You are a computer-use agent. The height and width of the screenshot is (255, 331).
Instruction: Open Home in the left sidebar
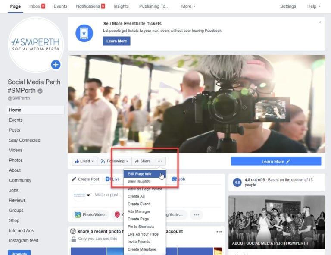(x=35, y=110)
